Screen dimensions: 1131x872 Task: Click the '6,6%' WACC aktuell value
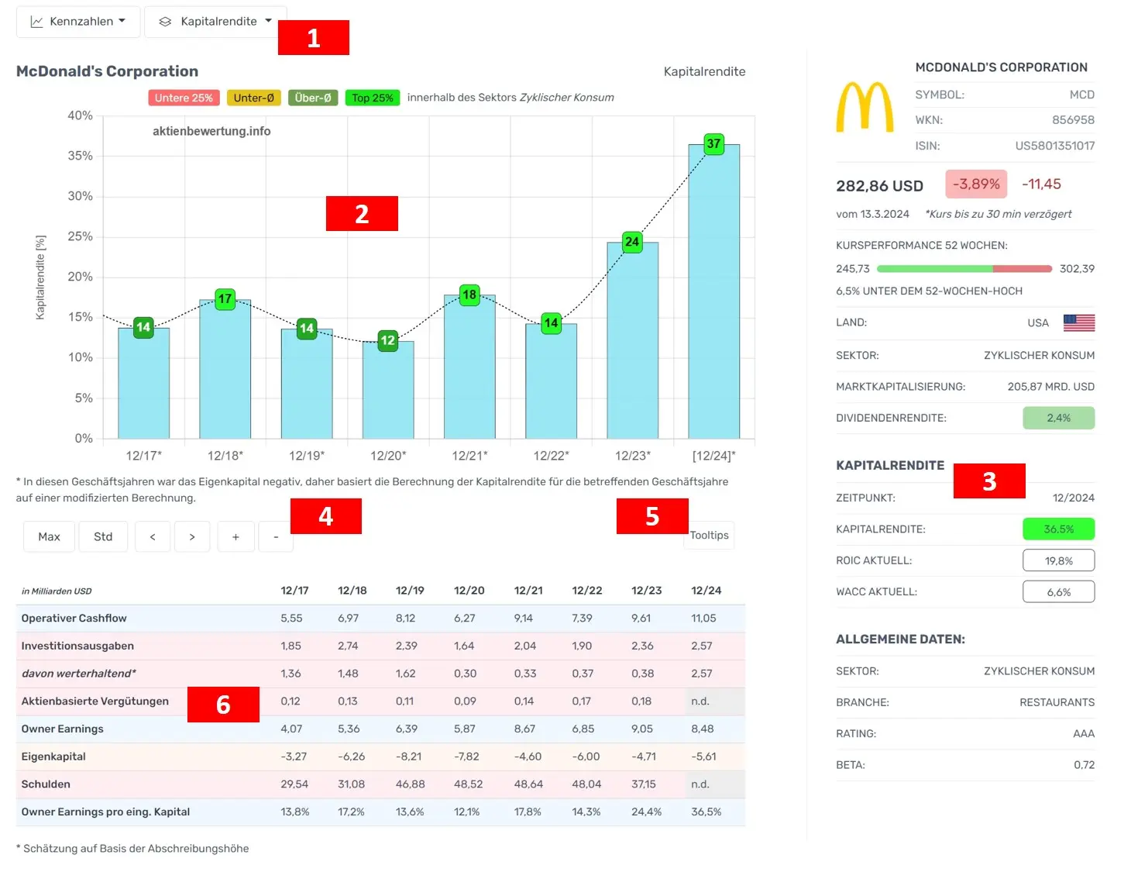[x=1058, y=591]
